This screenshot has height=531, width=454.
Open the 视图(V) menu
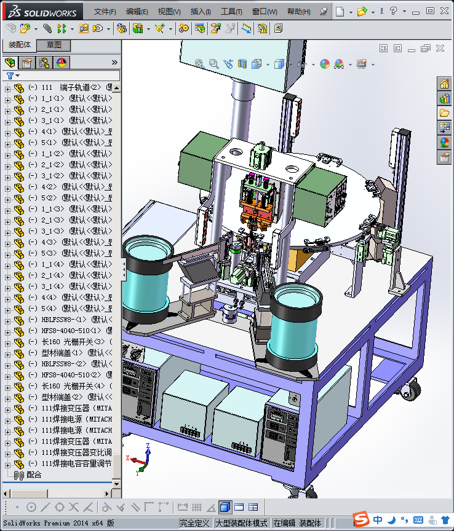click(169, 12)
